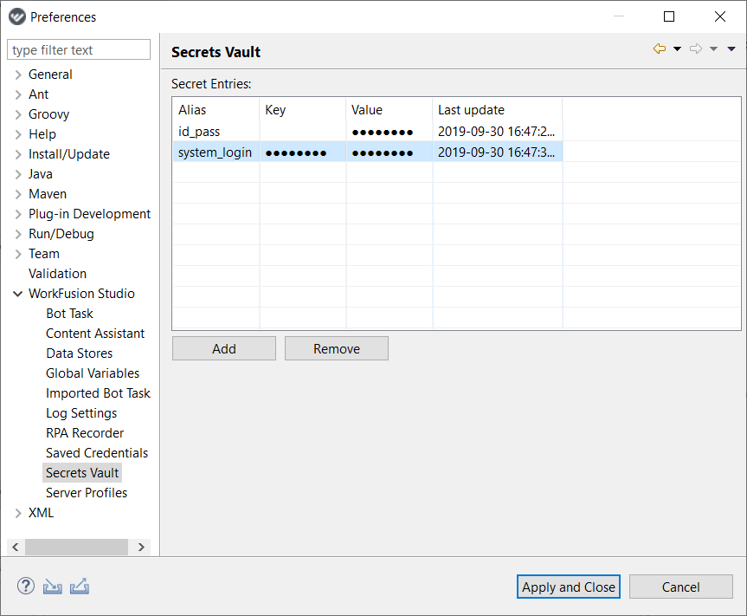This screenshot has height=616, width=747.
Task: Click the Preferences window app icon
Action: click(x=17, y=16)
